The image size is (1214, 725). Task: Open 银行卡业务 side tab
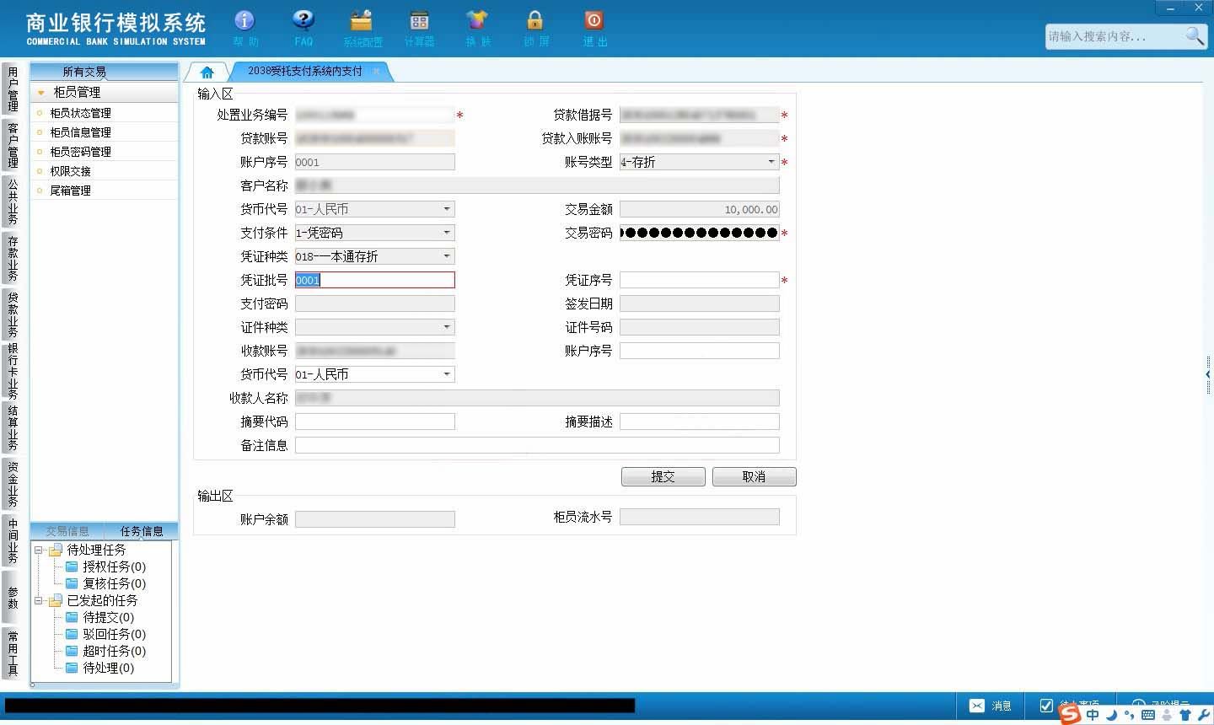tap(13, 371)
